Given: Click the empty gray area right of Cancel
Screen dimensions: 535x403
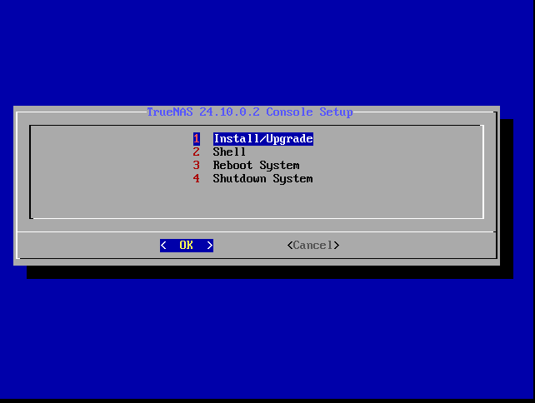Looking at the screenshot, I should click(x=417, y=246).
